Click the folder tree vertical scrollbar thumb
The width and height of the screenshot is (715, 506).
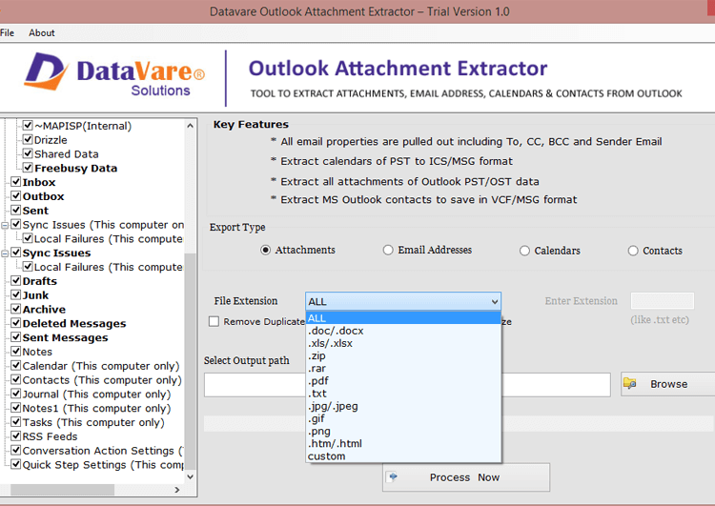(190, 360)
